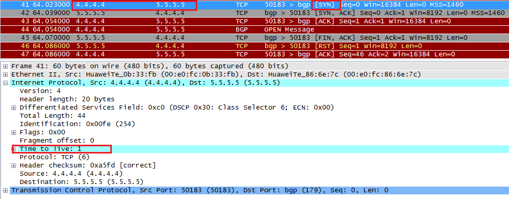Viewport: 509px width, 199px height.
Task: Select packet 47 ACK Seq=46 row
Action: [x=255, y=54]
